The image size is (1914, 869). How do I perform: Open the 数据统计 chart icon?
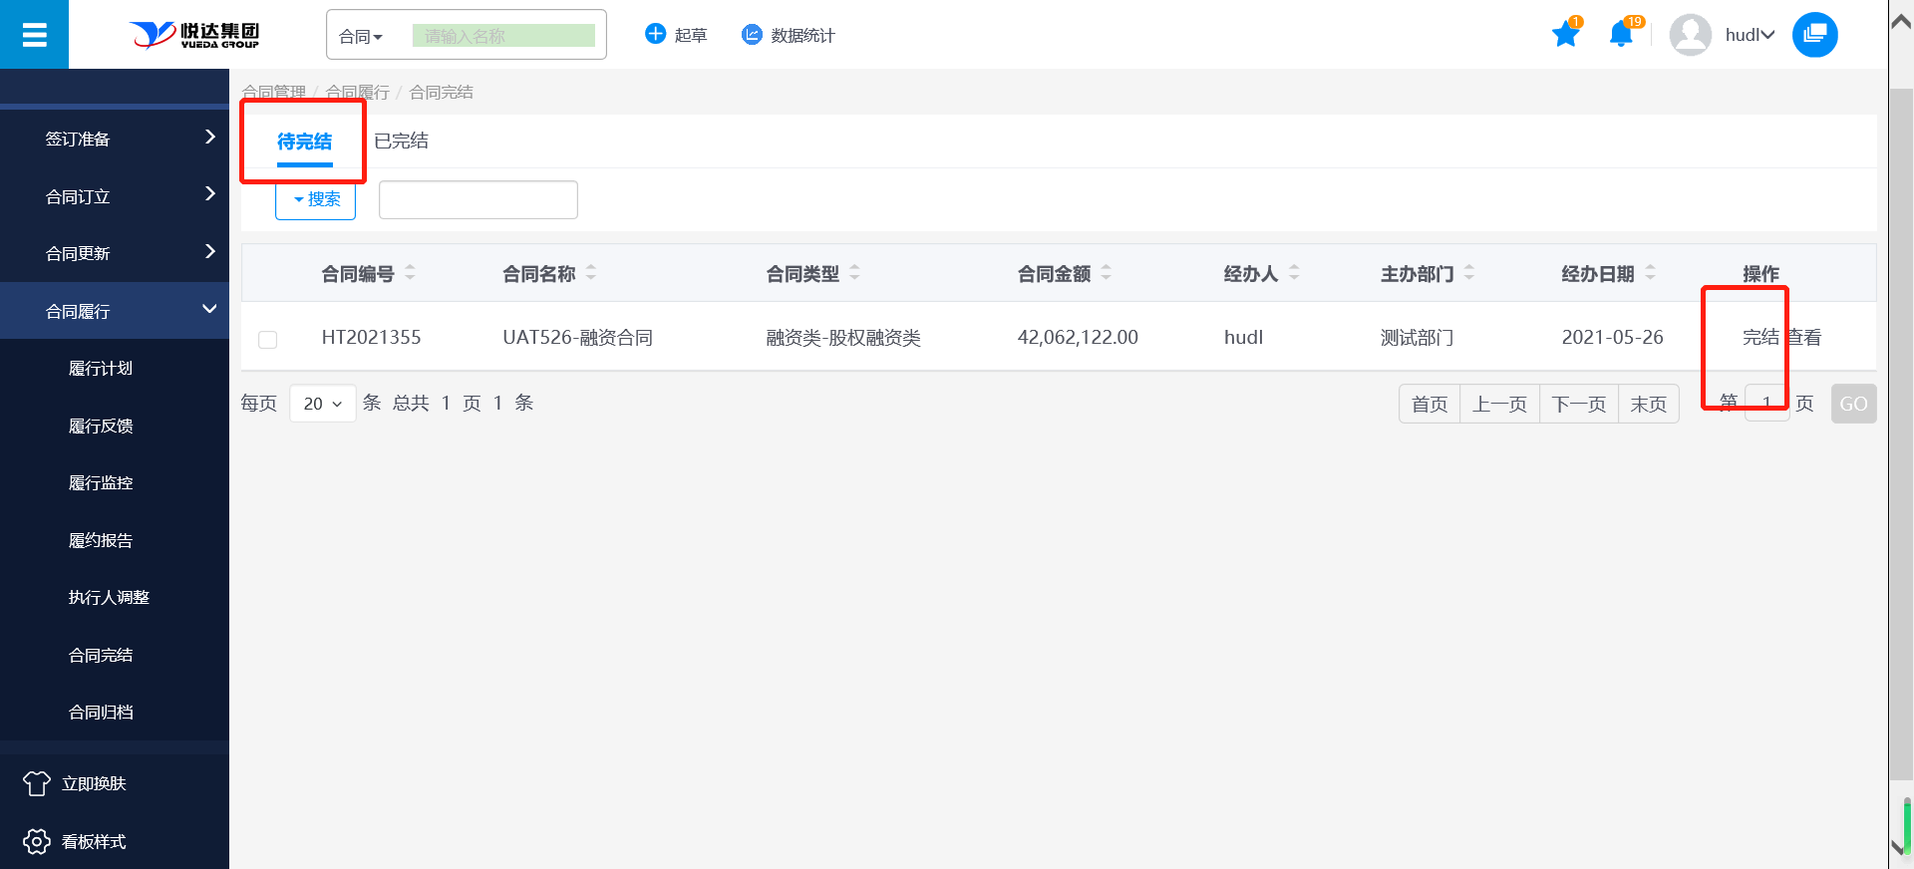click(752, 35)
